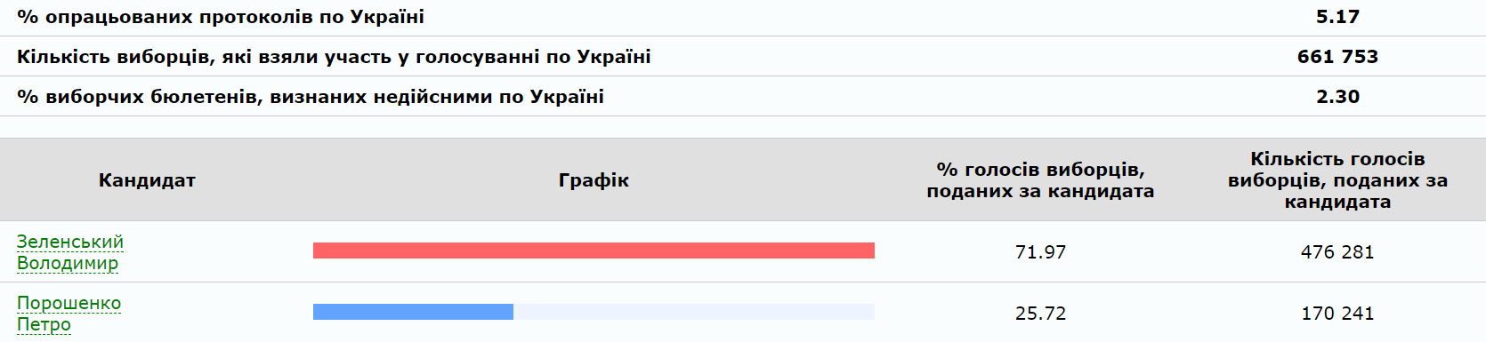Click the 5.17 processed protocols value

click(1337, 17)
